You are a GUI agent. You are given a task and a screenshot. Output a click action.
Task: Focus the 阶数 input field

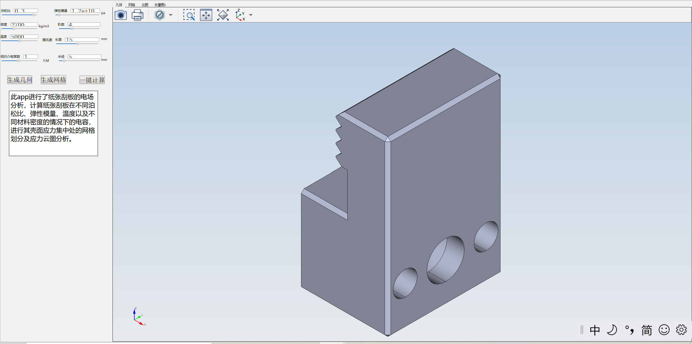pos(84,24)
